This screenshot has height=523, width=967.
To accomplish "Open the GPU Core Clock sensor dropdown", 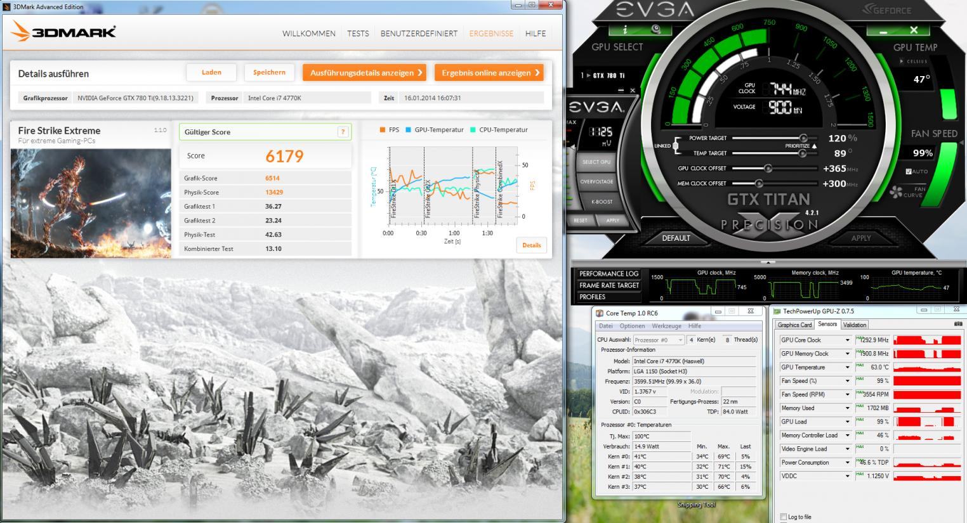I will coord(846,340).
